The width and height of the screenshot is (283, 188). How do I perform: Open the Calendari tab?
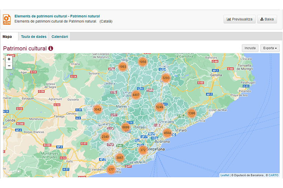click(x=60, y=37)
